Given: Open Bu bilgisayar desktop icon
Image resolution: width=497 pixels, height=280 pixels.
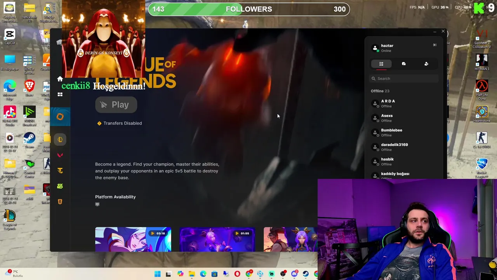Looking at the screenshot, I should pos(10,63).
